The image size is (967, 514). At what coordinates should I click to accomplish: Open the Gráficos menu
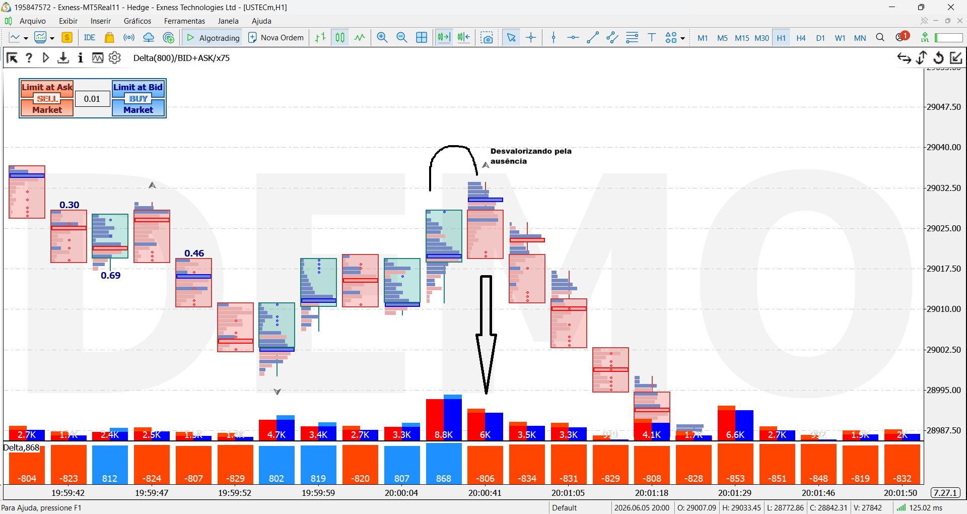(137, 21)
